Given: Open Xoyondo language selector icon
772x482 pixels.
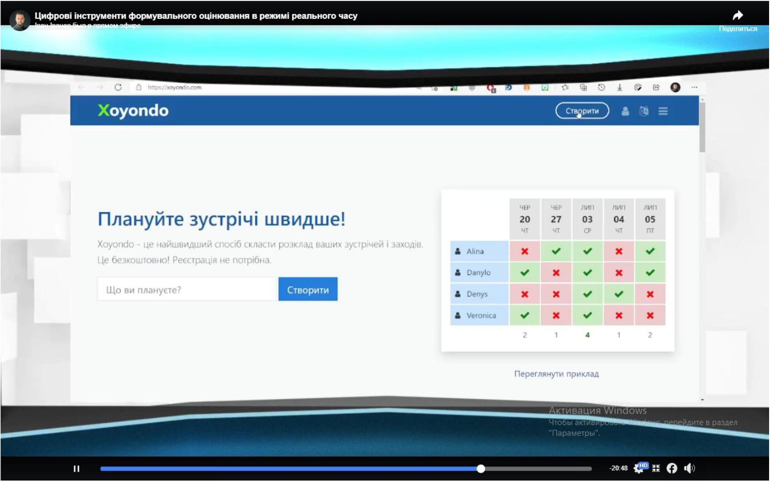Looking at the screenshot, I should click(644, 111).
